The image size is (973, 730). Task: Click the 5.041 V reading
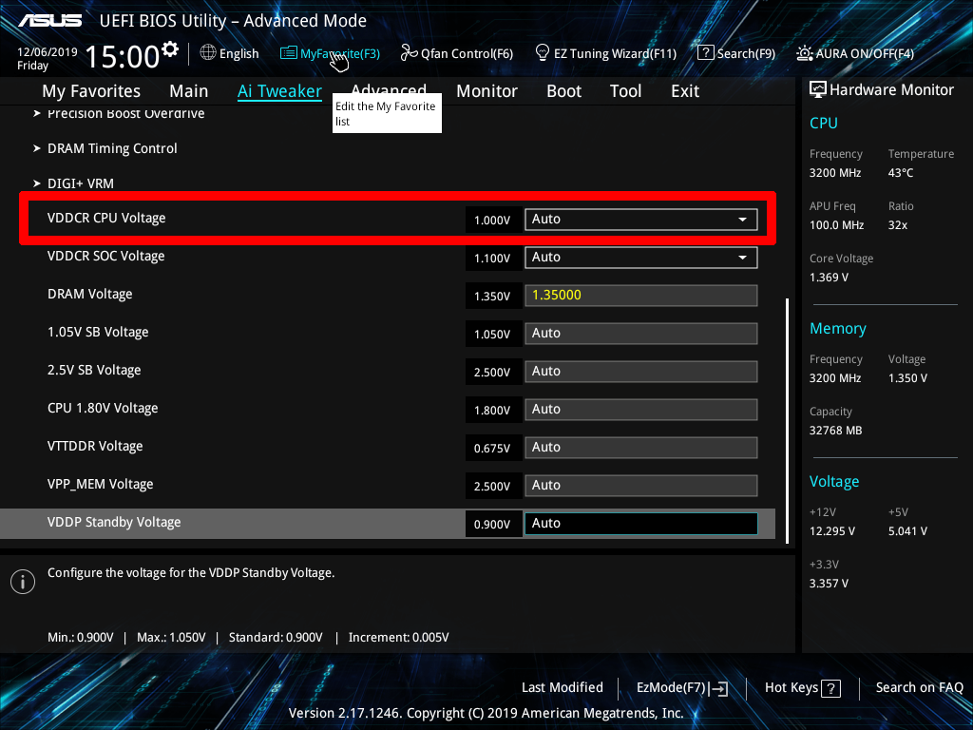[x=907, y=531]
